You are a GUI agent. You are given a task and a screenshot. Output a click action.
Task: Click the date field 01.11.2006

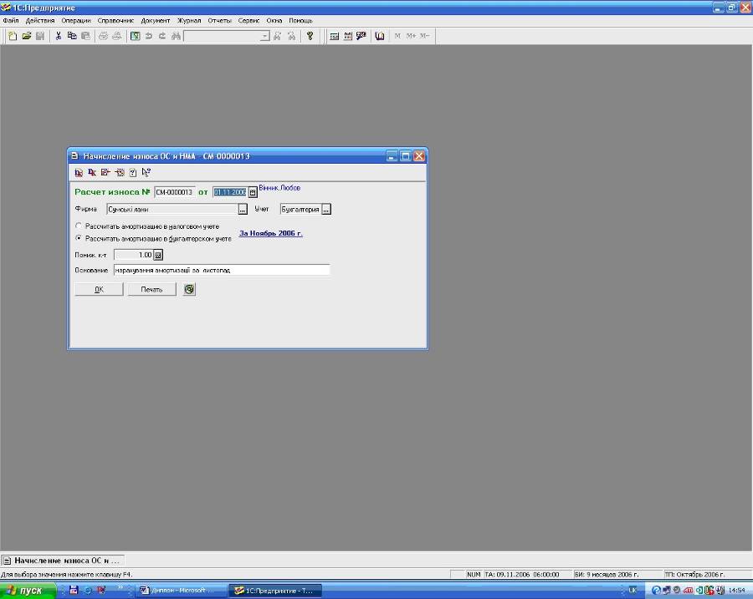click(x=229, y=192)
